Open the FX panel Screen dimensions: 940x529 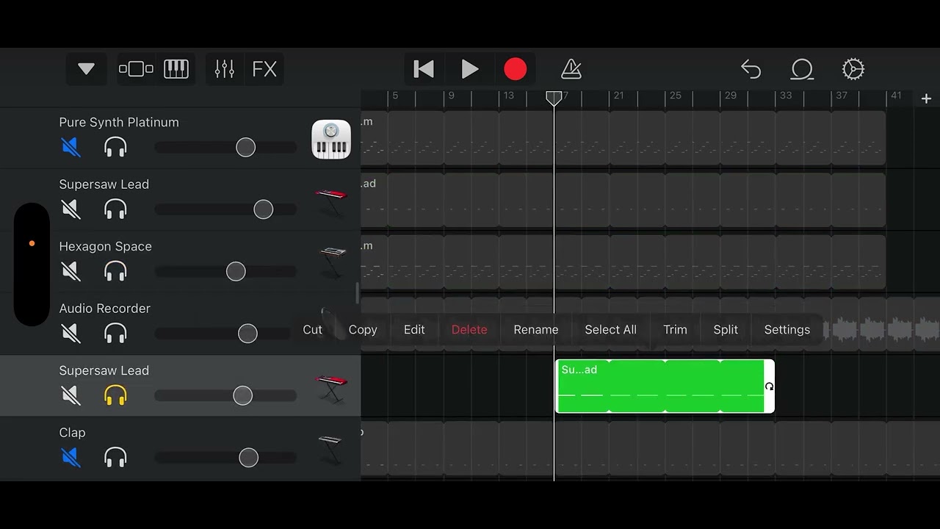coord(264,69)
